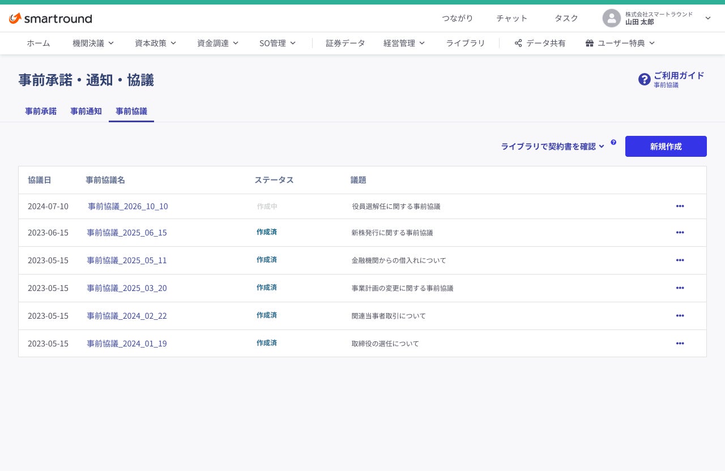
Task: Open the account menu chevron
Action: tap(708, 18)
